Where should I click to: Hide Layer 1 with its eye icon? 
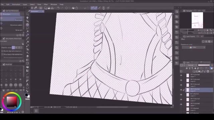click(181, 104)
